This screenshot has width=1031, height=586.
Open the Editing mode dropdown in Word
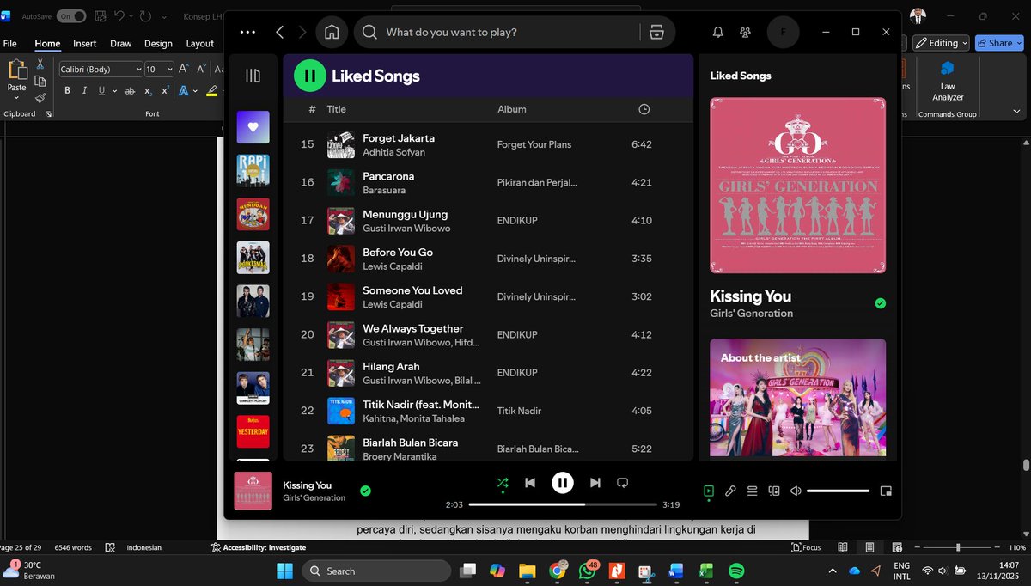tap(941, 43)
